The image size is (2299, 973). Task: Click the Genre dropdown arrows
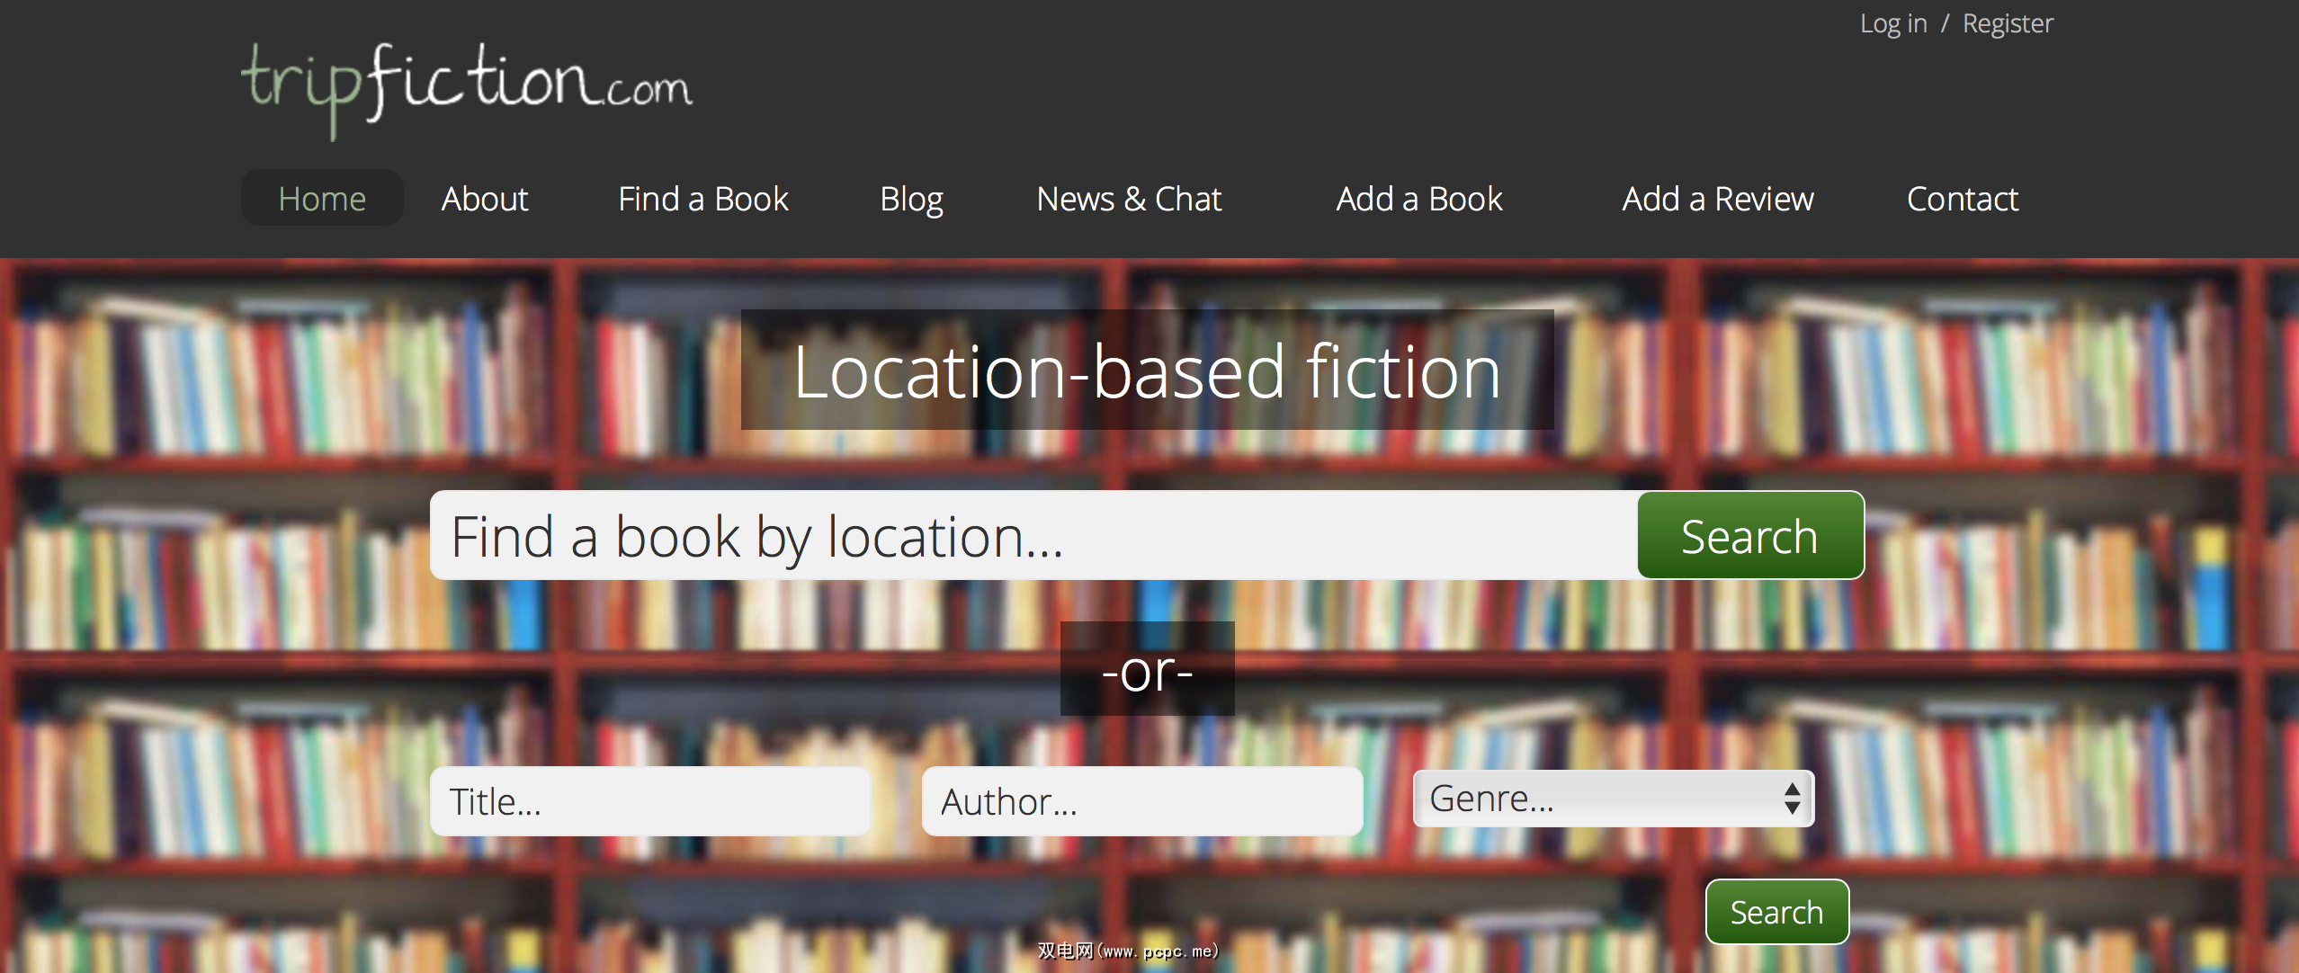(1792, 799)
